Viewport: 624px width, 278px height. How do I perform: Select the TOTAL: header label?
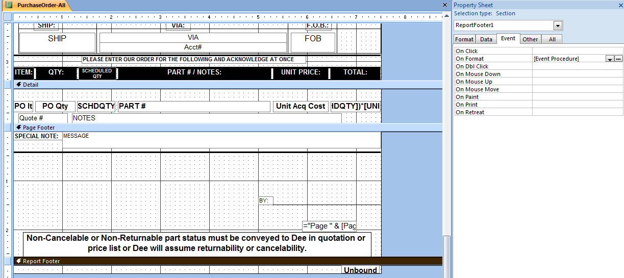click(x=355, y=72)
